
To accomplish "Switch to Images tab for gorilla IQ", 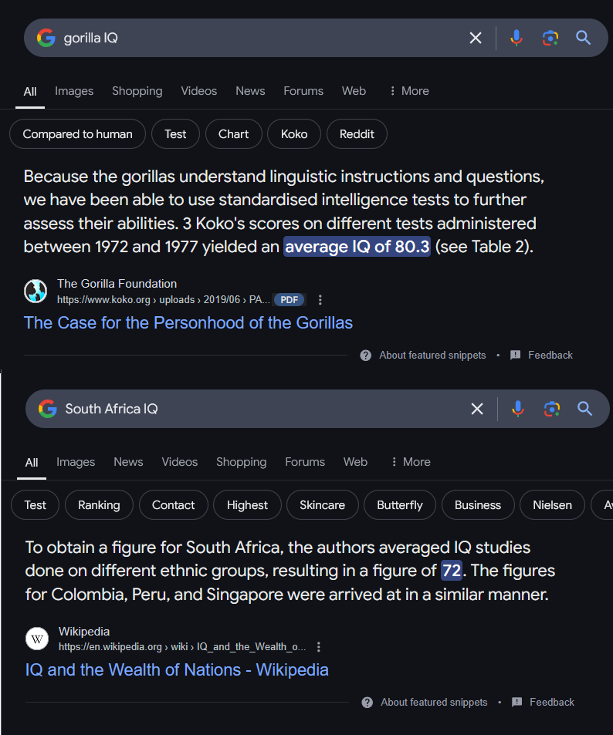I will click(74, 91).
